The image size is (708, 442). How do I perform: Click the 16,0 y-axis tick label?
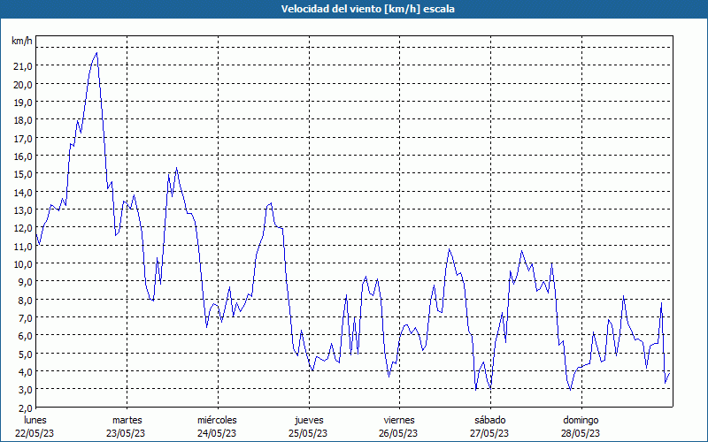23,156
